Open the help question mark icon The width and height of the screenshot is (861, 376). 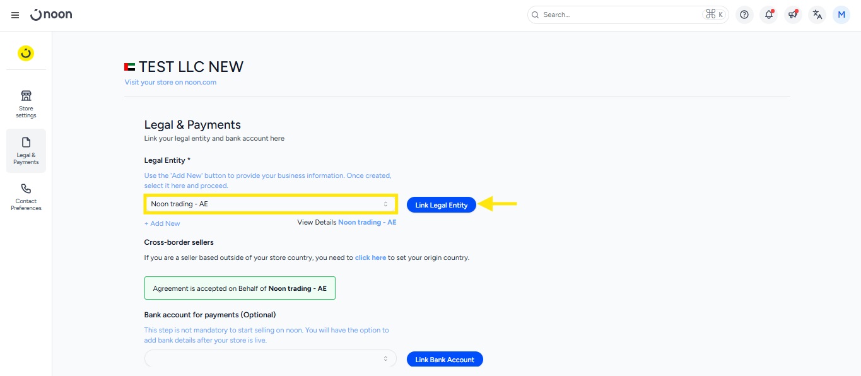[744, 15]
